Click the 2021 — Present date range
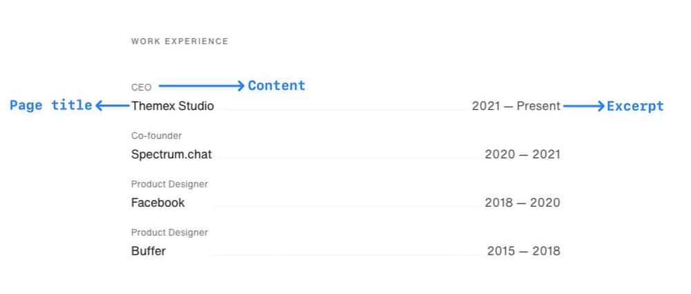This screenshot has height=294, width=691. tap(515, 107)
